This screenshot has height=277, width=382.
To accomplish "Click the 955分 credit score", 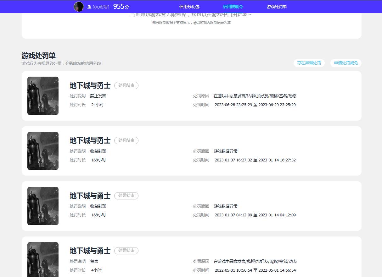I will 121,7.
